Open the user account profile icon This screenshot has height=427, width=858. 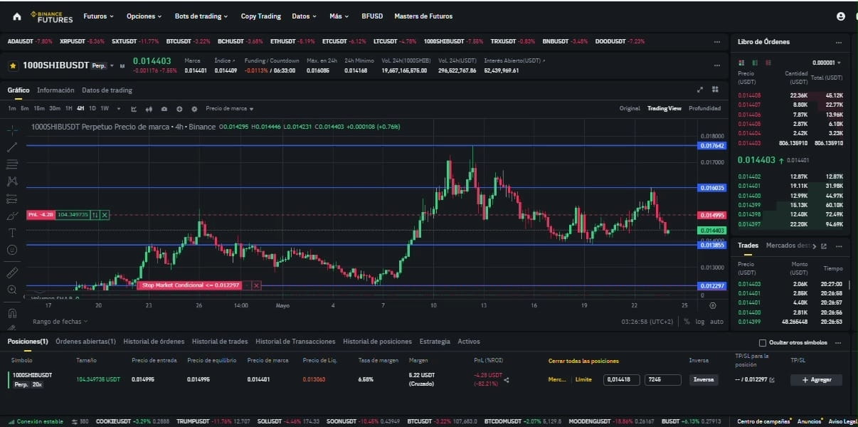(x=841, y=16)
